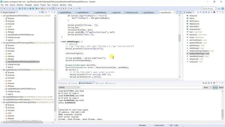The width and height of the screenshot is (225, 127).
Task: Collapse esp32RestServerWiFiSettingsJSONLib project node
Action: 2,43
